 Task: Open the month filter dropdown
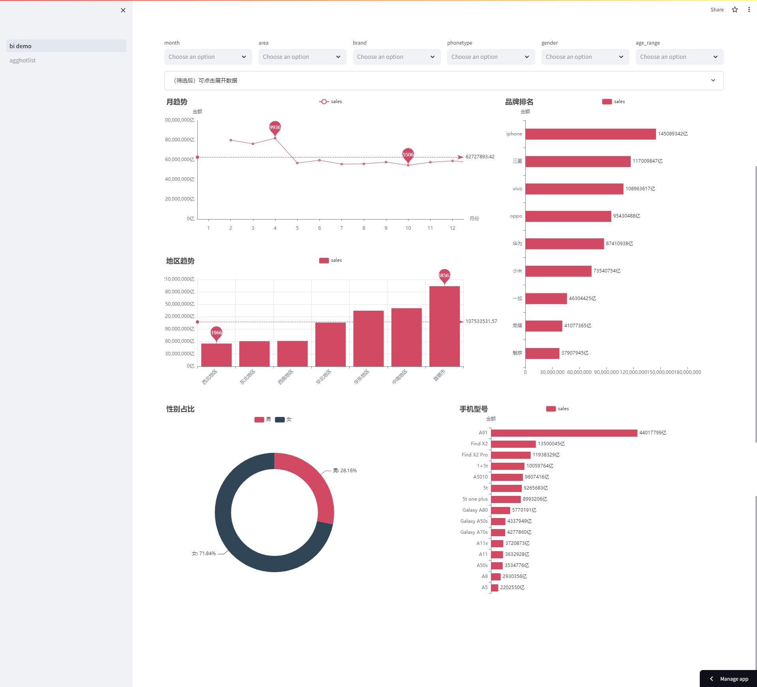pos(208,57)
